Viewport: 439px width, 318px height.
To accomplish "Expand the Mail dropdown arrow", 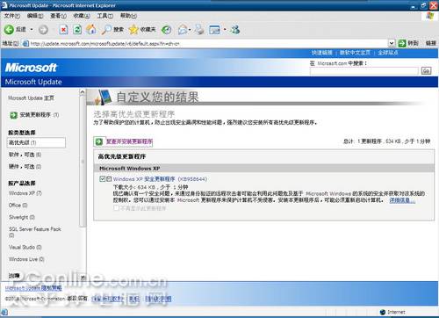I will click(190, 30).
